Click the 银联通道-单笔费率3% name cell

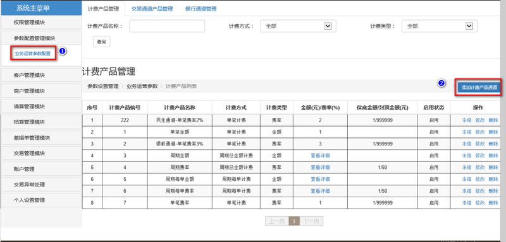coord(180,144)
